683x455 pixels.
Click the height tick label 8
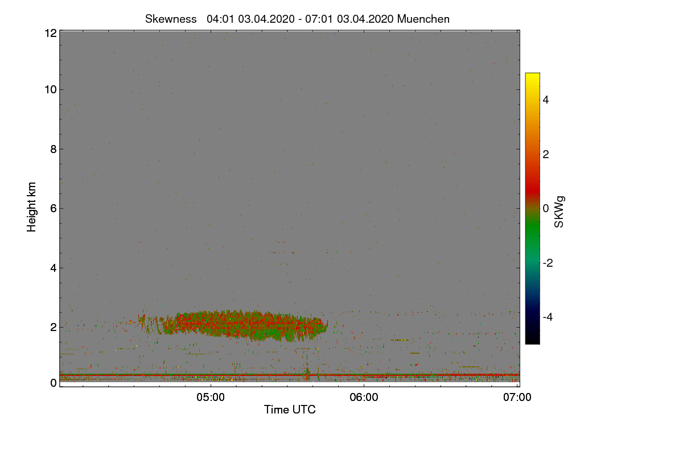pos(54,149)
